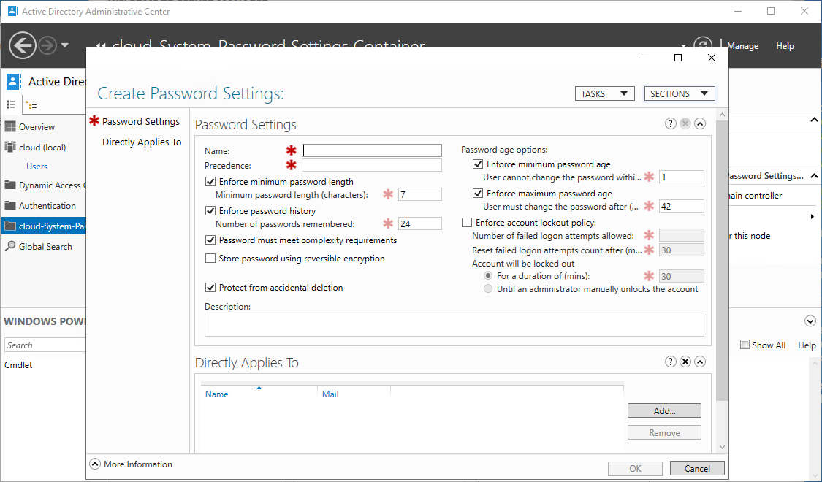Screen dimensions: 822x482
Task: Toggle Enforce password history checkbox
Action: pyautogui.click(x=210, y=211)
